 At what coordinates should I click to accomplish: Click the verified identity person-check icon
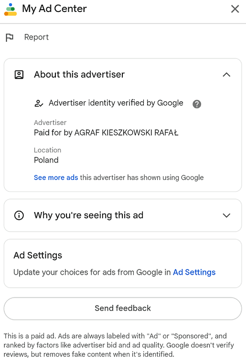point(39,103)
